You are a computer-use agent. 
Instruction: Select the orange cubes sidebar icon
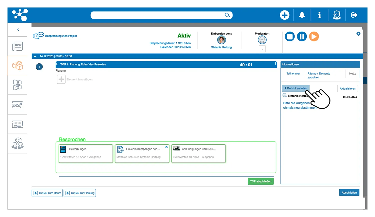point(17,66)
